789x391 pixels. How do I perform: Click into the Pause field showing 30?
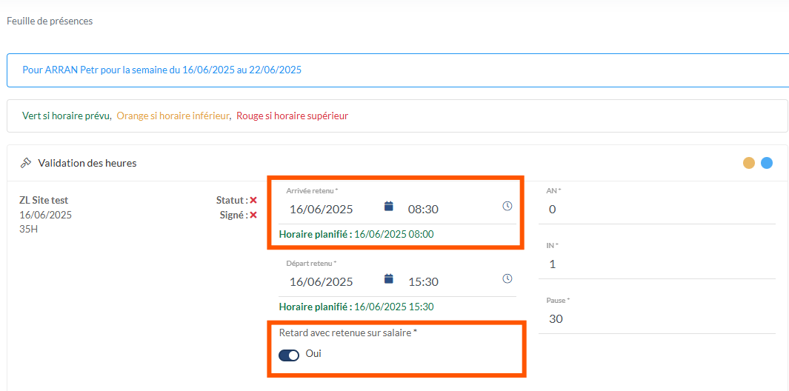[x=656, y=319]
